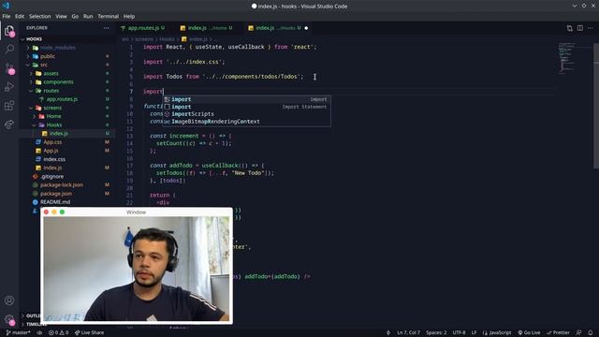Switch to index.js Home tab
This screenshot has width=599, height=337.
point(206,28)
